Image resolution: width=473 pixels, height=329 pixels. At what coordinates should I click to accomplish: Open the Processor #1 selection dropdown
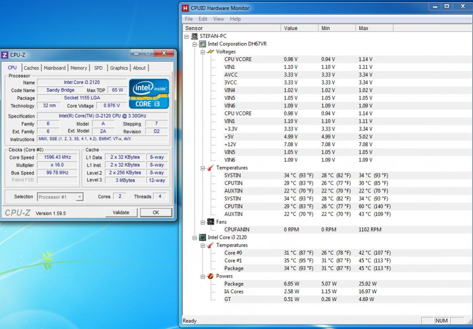79,197
